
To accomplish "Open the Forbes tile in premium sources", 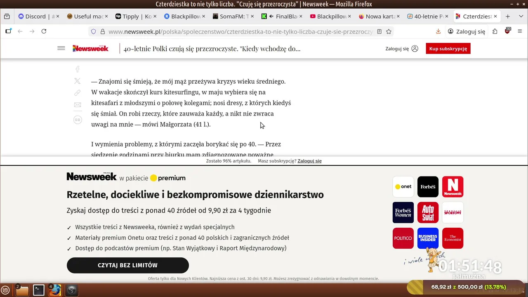I will click(x=428, y=186).
